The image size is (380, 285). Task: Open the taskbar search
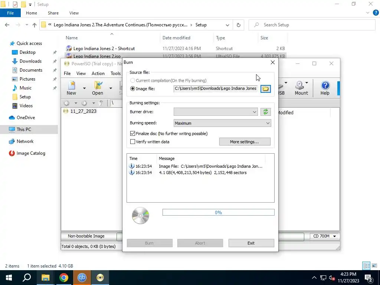pyautogui.click(x=27, y=278)
